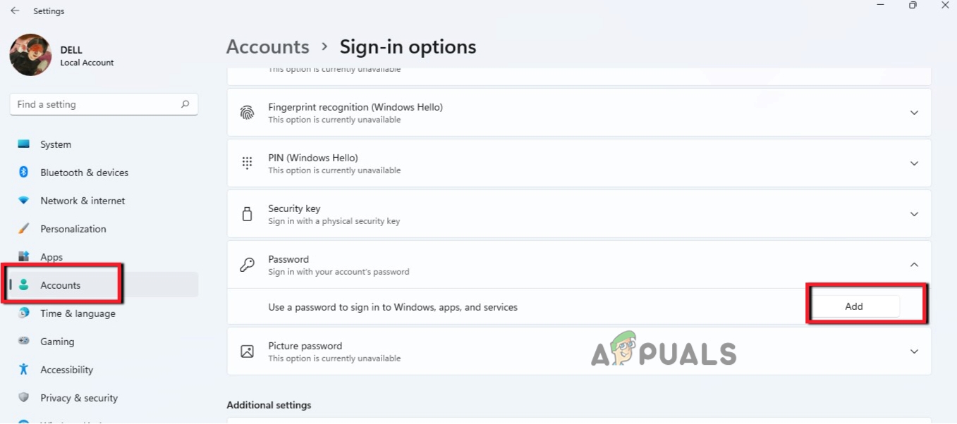Open Time & language settings

coord(78,313)
